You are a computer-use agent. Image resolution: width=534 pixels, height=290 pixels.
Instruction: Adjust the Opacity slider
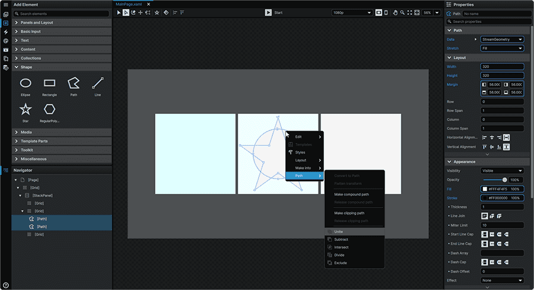pos(495,180)
